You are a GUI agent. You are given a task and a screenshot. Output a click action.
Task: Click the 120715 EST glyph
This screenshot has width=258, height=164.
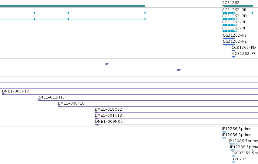point(234,162)
